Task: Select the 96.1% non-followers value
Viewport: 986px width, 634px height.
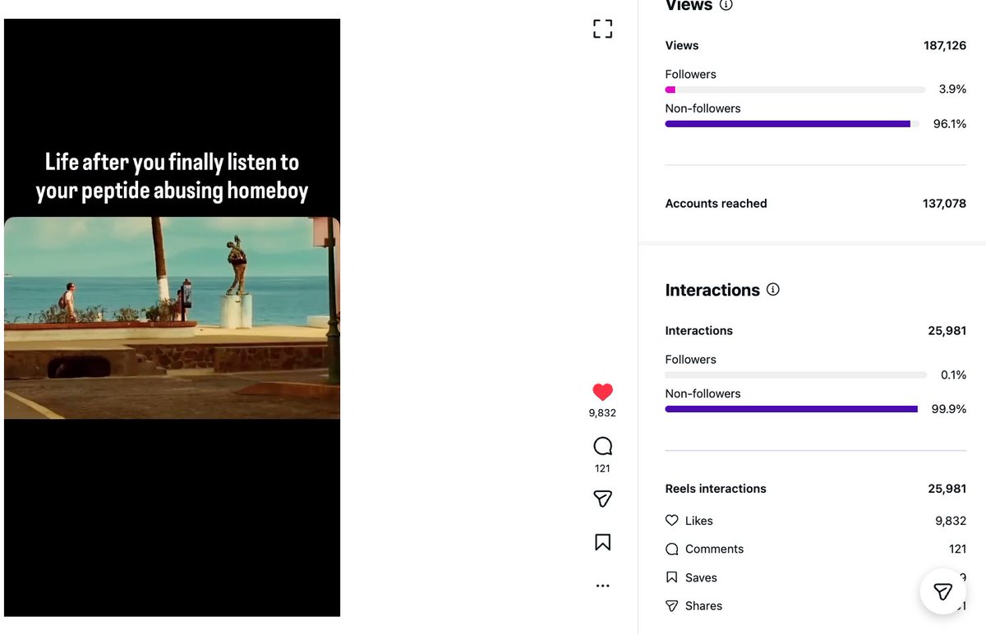Action: [x=950, y=124]
